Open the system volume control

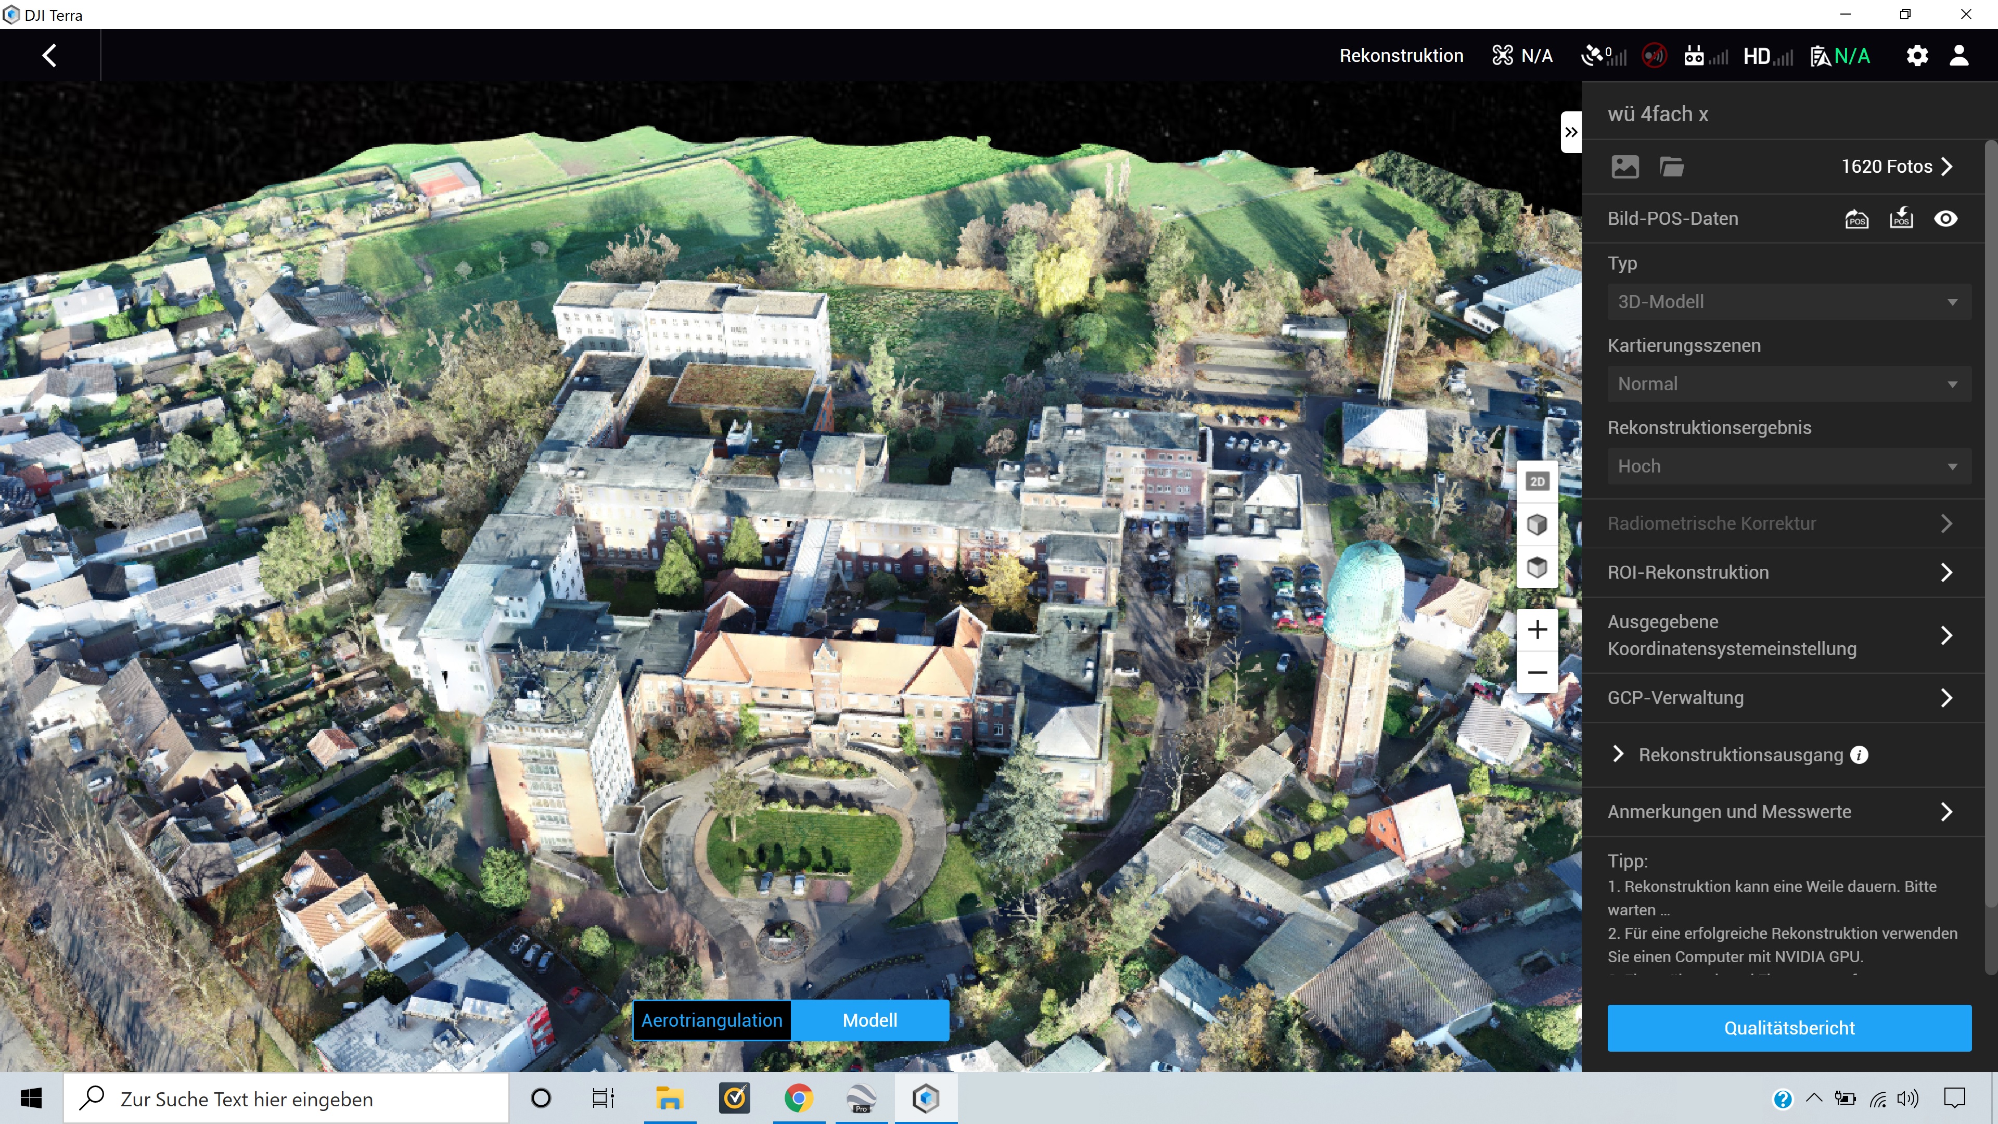[1908, 1099]
